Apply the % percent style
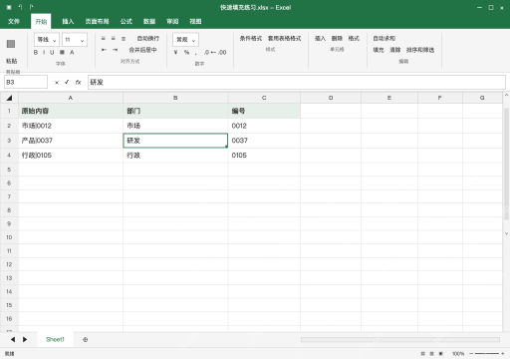 point(186,52)
